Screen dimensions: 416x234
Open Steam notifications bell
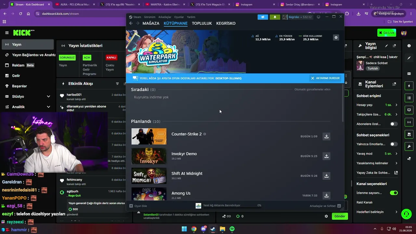(x=275, y=17)
